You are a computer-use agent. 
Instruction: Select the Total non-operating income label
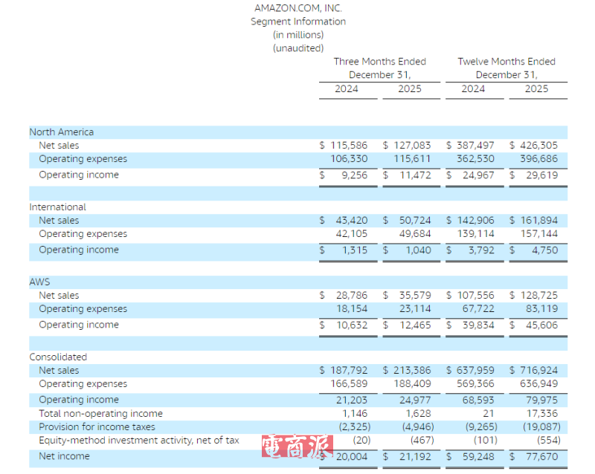click(x=100, y=413)
